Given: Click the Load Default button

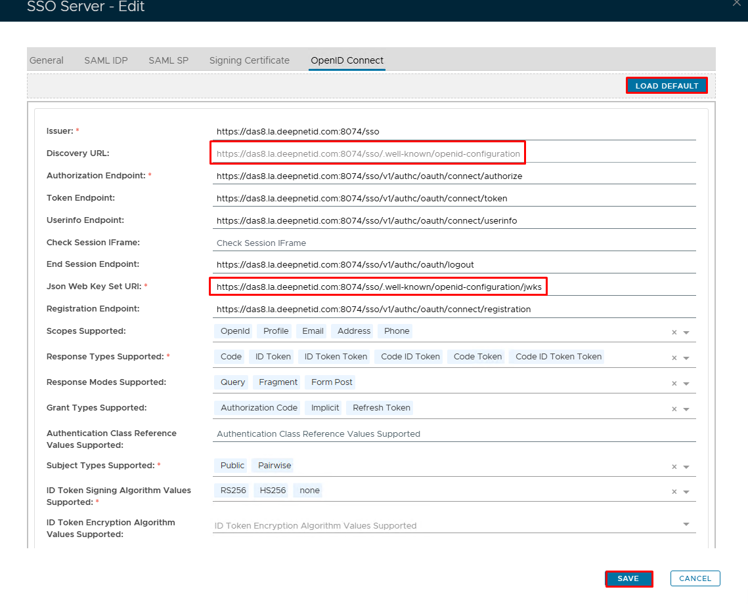Looking at the screenshot, I should tap(667, 86).
